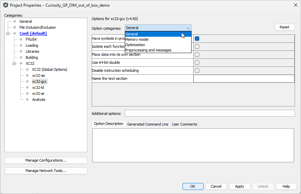
Task: Click the Apply button
Action: [x=239, y=186]
